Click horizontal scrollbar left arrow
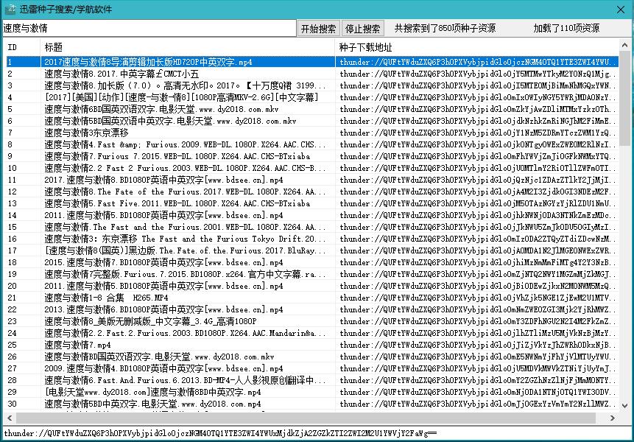The width and height of the screenshot is (634, 442). [8, 417]
